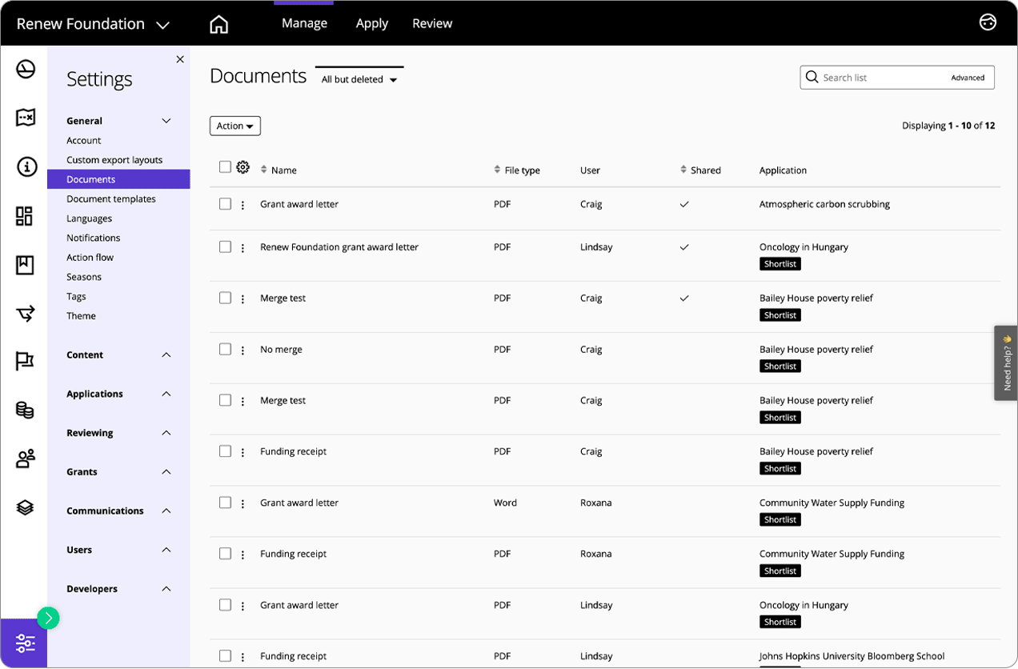Click the Advanced search link

[968, 78]
